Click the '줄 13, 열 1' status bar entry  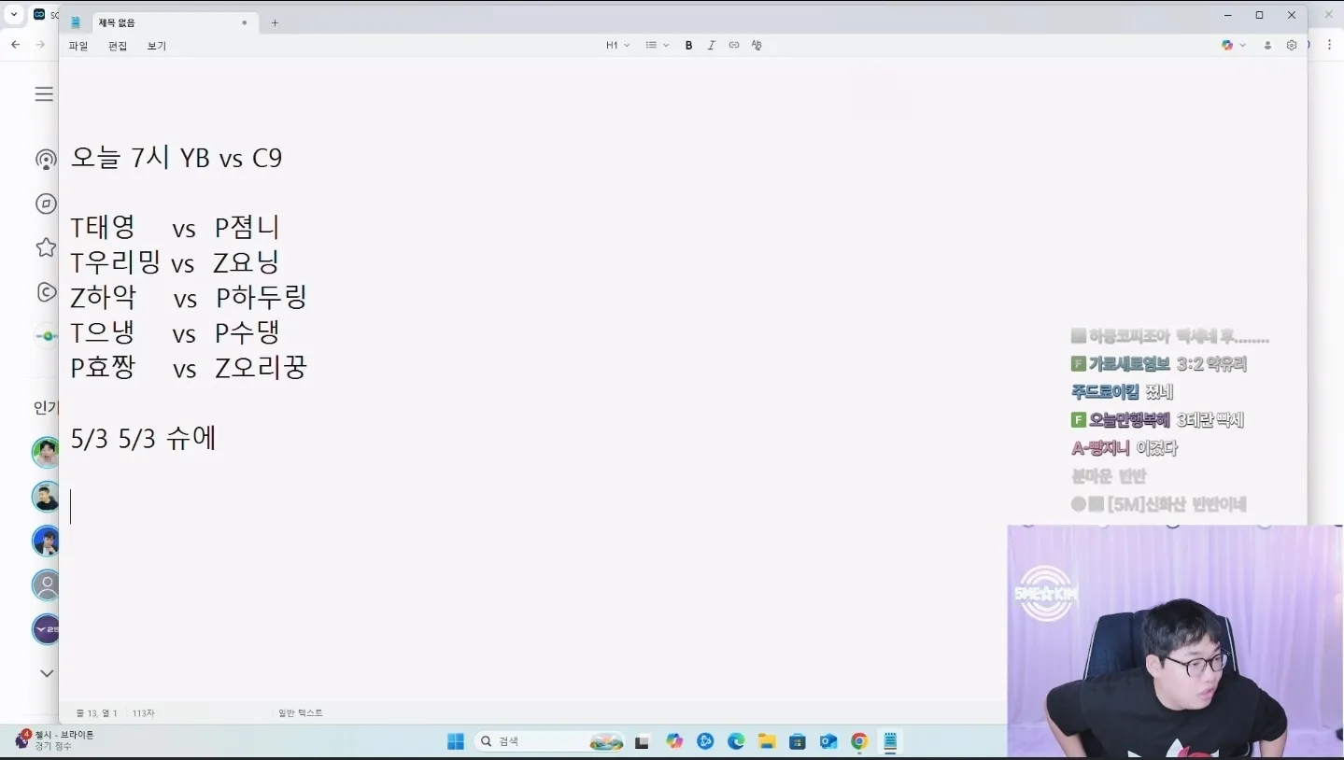pyautogui.click(x=96, y=713)
